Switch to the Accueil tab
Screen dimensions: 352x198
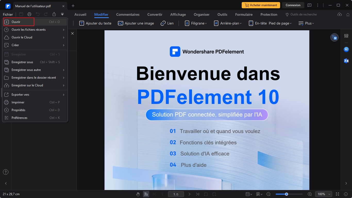click(x=80, y=14)
